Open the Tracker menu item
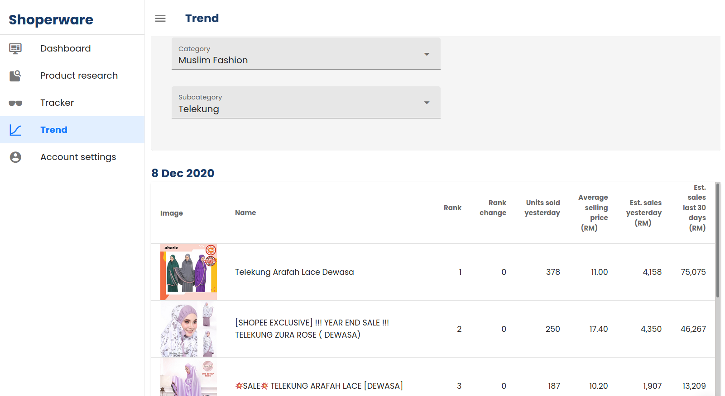Viewport: 725px width, 396px height. click(x=72, y=103)
